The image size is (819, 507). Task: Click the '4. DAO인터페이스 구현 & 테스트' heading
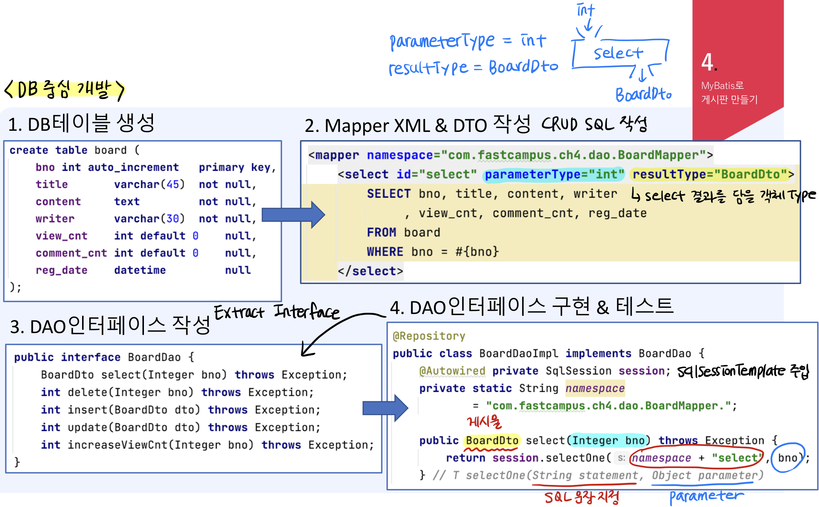click(531, 307)
